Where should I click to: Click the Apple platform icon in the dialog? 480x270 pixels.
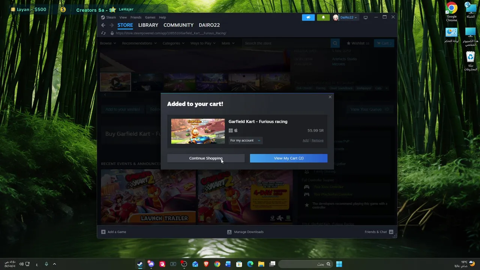(236, 130)
